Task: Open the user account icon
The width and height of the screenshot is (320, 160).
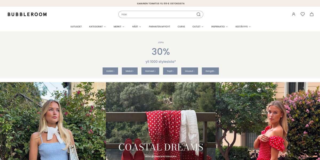Action: (x=294, y=14)
